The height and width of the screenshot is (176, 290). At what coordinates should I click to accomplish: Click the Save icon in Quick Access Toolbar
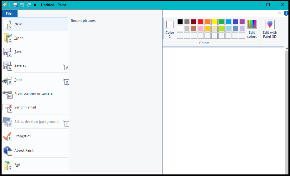15,5
